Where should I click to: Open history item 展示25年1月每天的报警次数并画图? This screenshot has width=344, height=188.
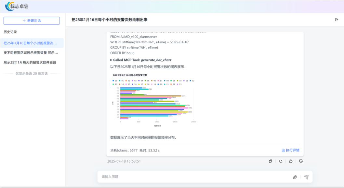[x=30, y=62]
